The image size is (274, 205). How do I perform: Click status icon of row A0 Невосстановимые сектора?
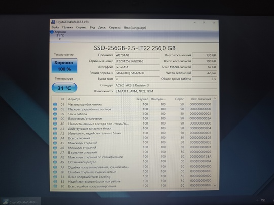click(x=55, y=124)
